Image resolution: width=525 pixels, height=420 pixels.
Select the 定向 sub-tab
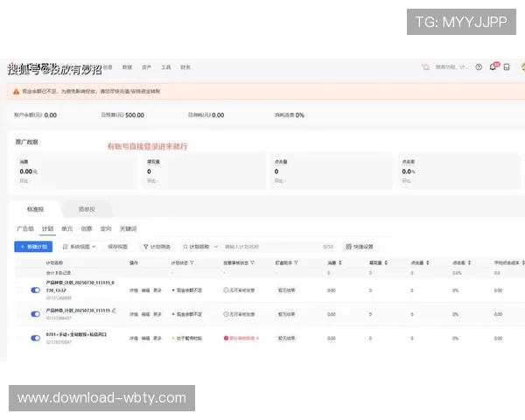tap(106, 228)
